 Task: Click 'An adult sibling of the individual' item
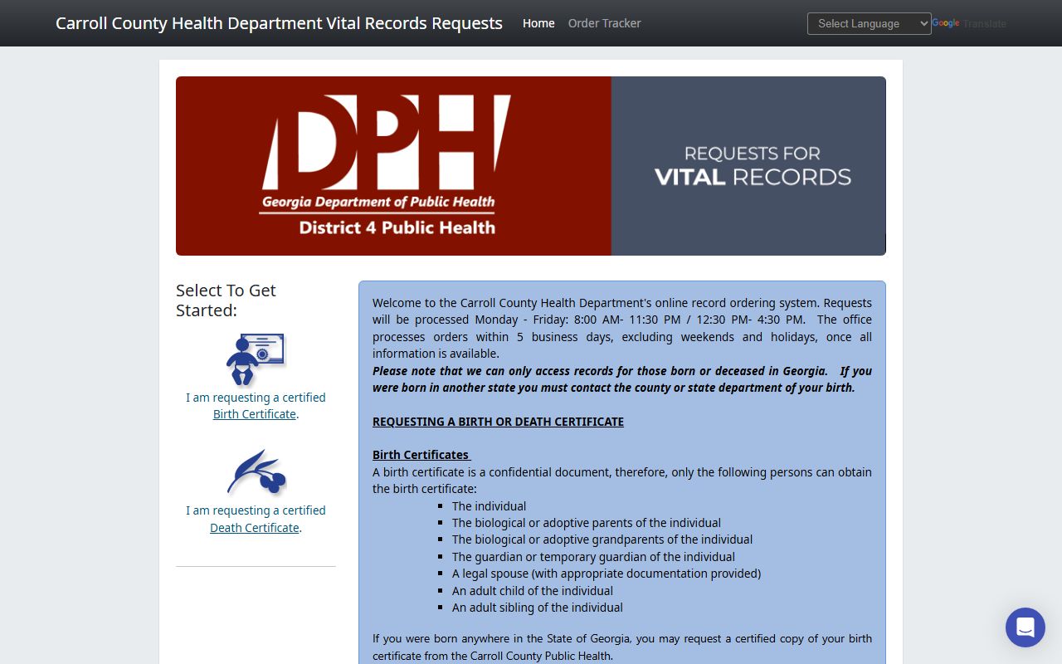point(538,608)
